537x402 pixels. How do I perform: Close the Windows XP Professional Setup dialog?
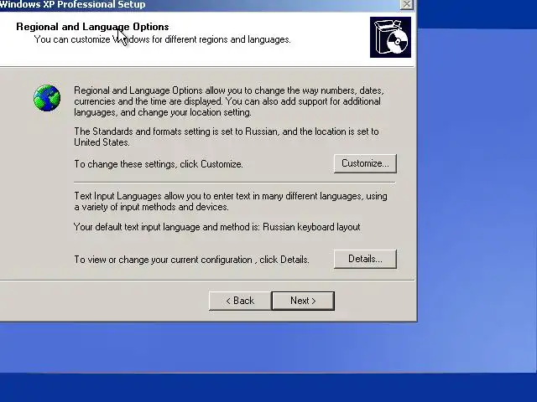click(x=406, y=4)
